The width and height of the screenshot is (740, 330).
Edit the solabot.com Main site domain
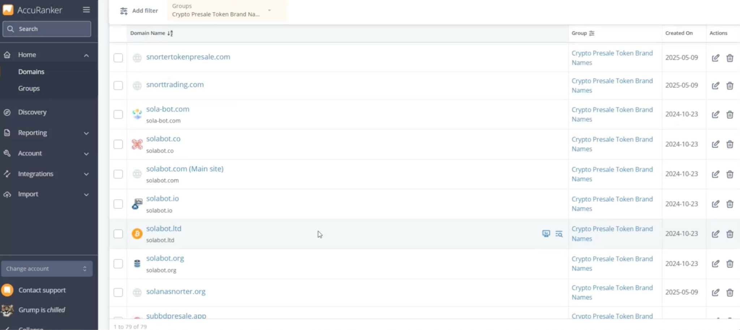coord(715,174)
